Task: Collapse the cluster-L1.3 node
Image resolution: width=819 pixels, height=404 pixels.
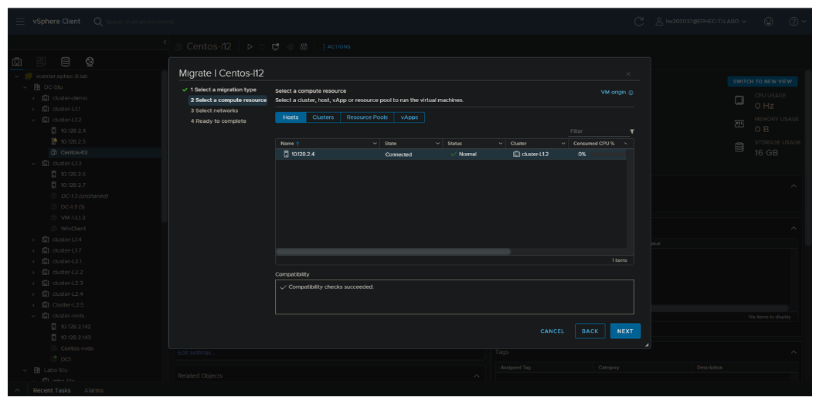Action: pyautogui.click(x=33, y=163)
